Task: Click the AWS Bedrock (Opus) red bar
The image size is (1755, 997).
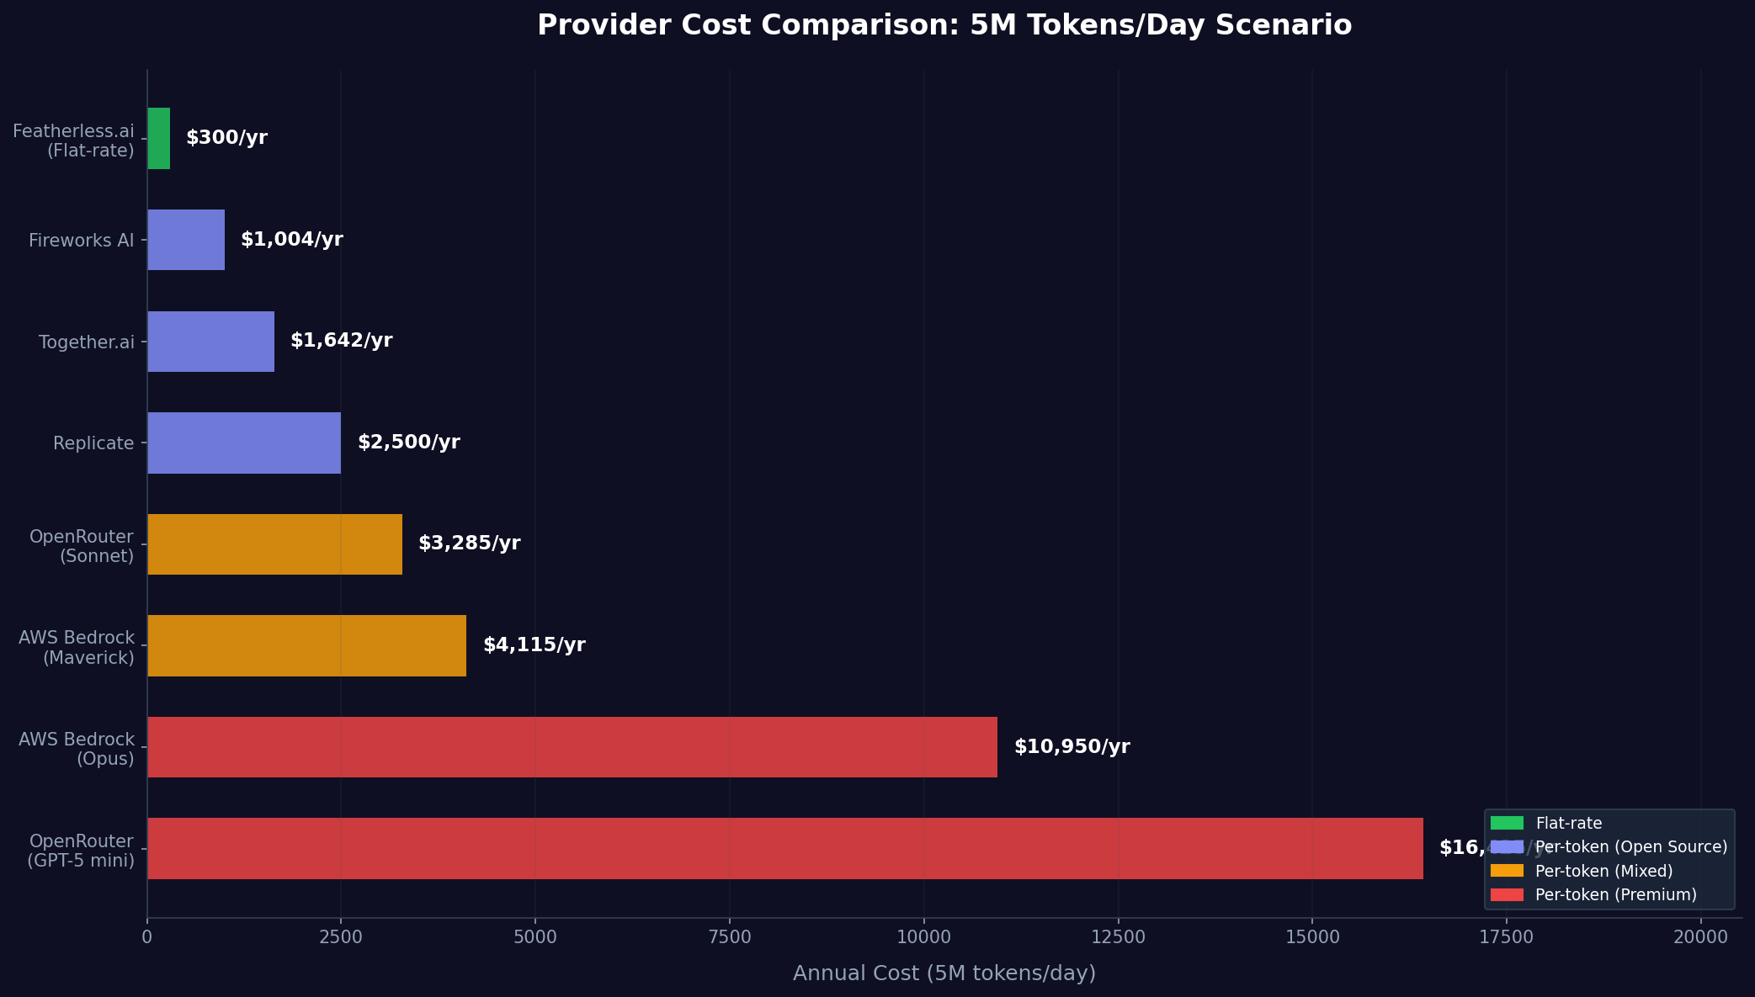Action: pos(571,748)
